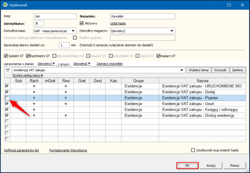The image size is (250, 173).
Task: Enable the Ewidencja VAT zakupu - Popraw checkbox
Action: tap(7, 98)
